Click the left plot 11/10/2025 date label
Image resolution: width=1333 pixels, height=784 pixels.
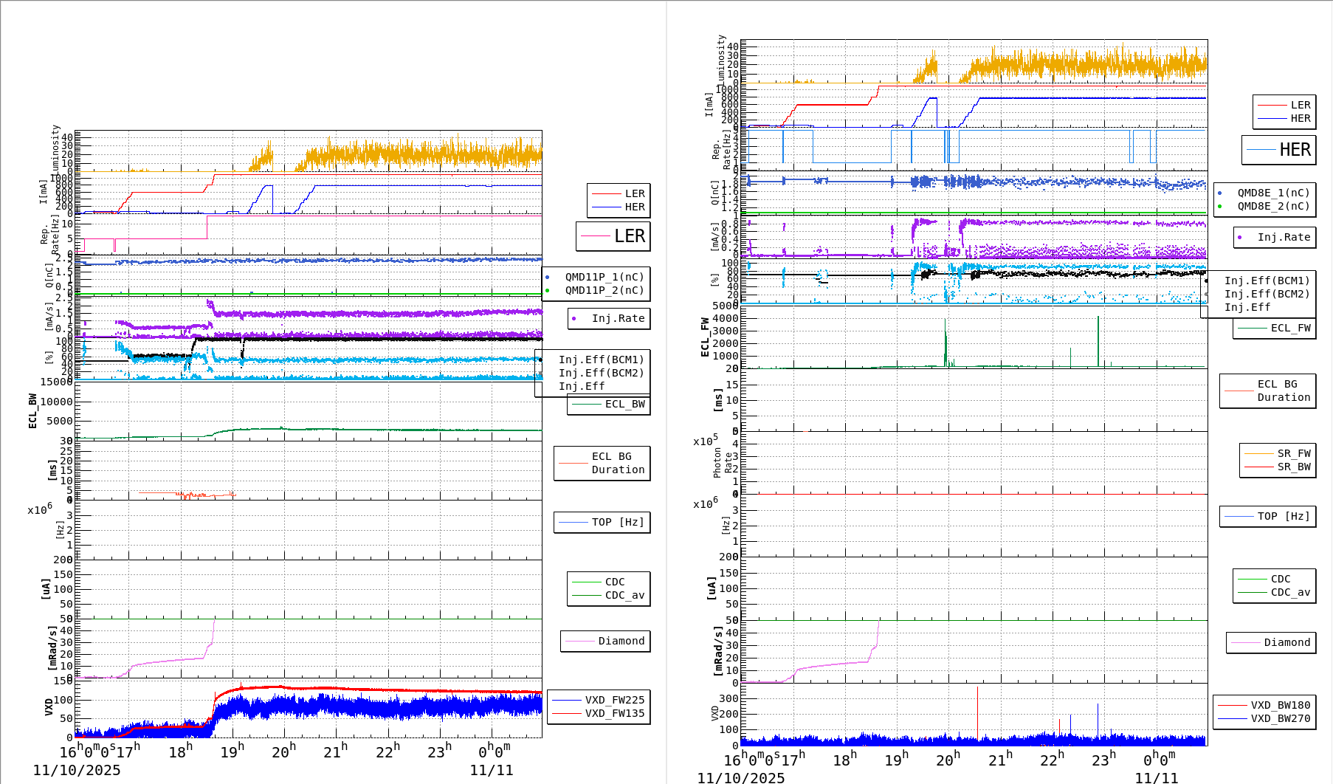pyautogui.click(x=77, y=770)
